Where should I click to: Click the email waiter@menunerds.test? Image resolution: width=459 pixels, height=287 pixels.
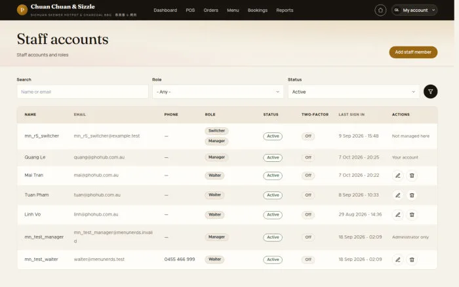[x=99, y=259]
